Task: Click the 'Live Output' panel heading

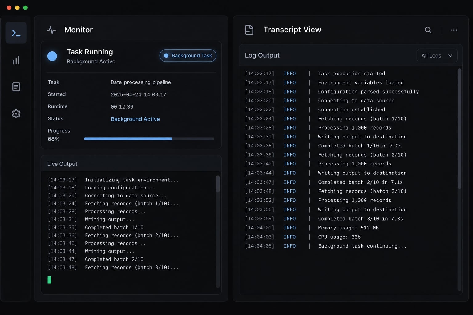Action: point(62,164)
